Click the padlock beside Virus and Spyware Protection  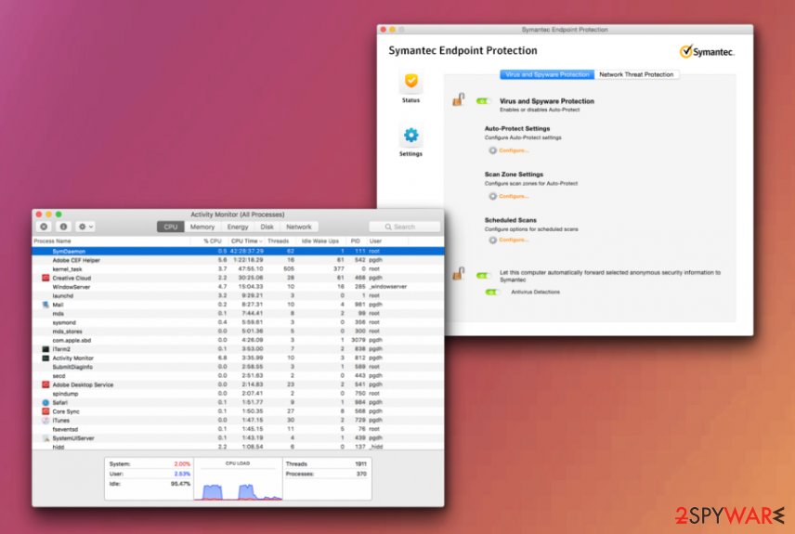[x=458, y=99]
